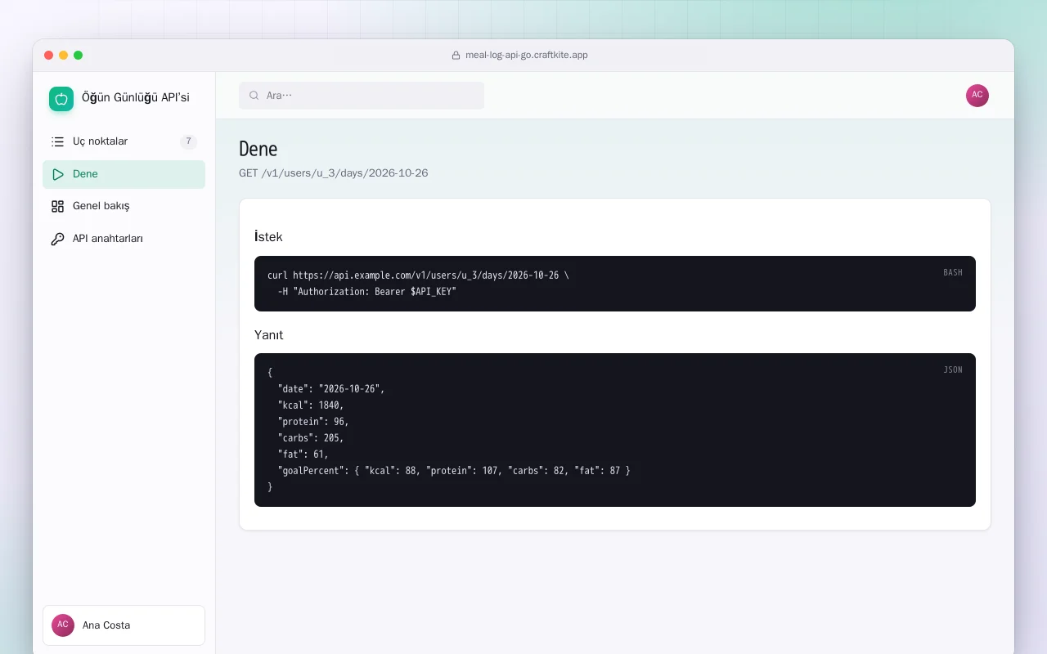Click the "date": "2026-10-26" line
The image size is (1047, 654).
331,389
